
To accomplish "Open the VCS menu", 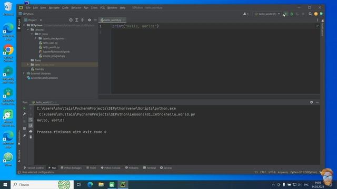I will tap(102, 8).
